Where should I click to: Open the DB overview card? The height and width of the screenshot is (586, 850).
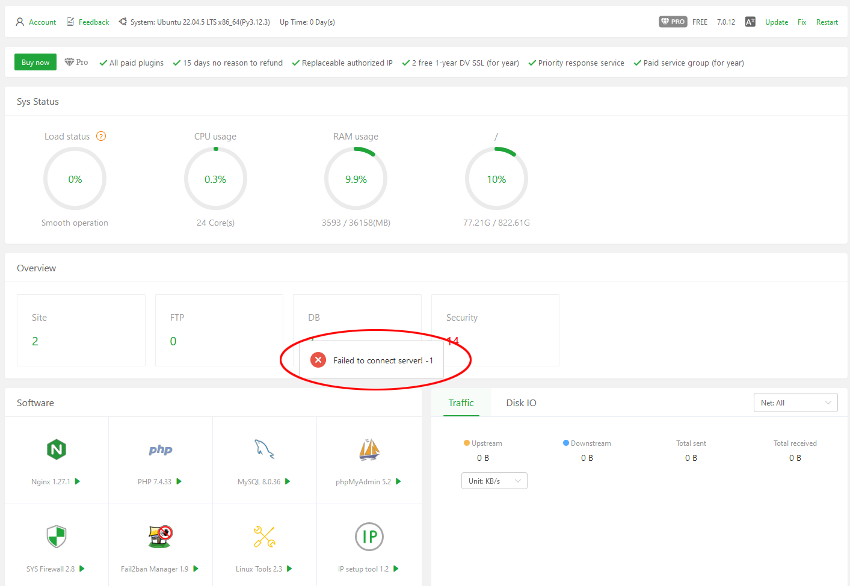click(x=357, y=330)
